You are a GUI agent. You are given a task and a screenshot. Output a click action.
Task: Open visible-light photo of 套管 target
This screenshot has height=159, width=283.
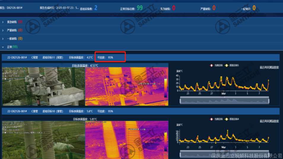point(43,140)
